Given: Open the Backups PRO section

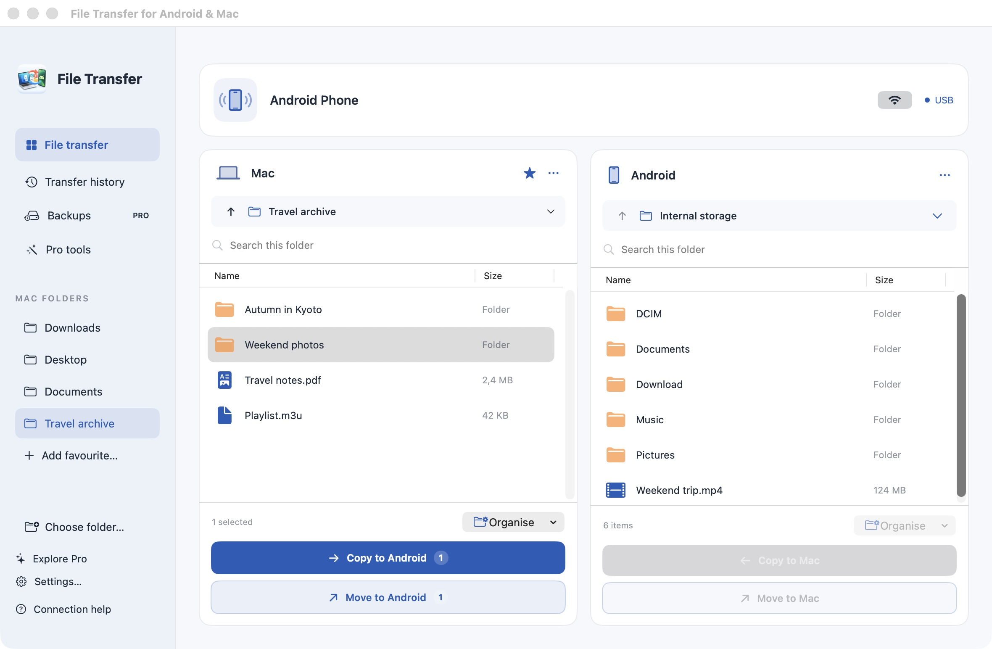Looking at the screenshot, I should [x=87, y=216].
